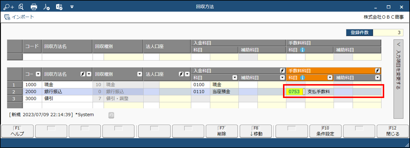410x148 pixels.
Task: Click the pencil icon in 入金科目 list header
Action: pos(282,71)
